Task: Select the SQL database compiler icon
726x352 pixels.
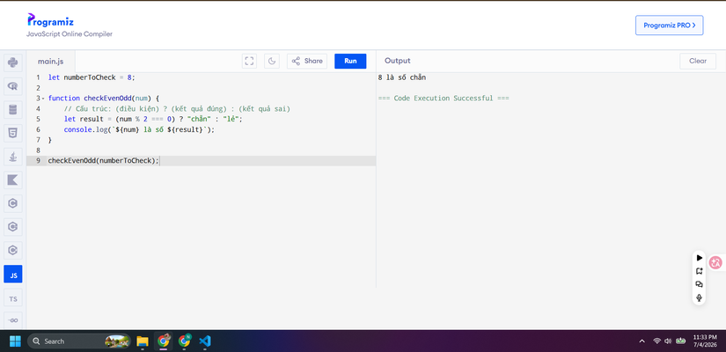Action: [x=13, y=110]
